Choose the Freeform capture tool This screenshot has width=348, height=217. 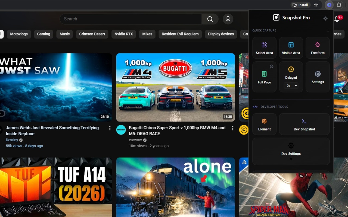318,48
